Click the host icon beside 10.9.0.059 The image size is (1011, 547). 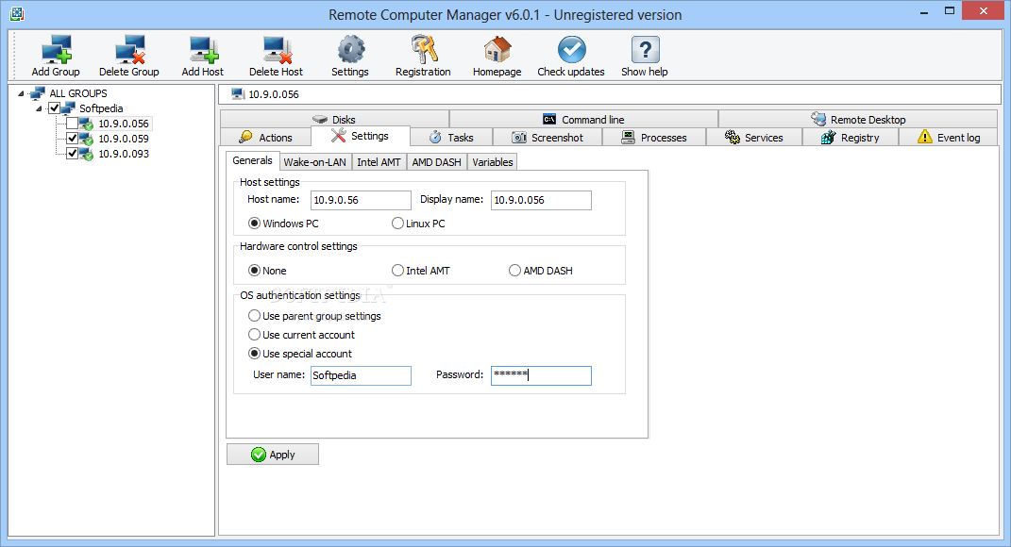[x=87, y=139]
